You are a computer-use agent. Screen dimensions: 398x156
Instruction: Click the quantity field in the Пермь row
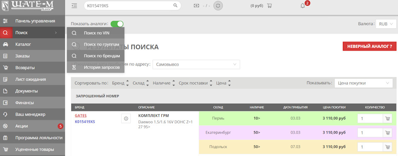coord(370,118)
